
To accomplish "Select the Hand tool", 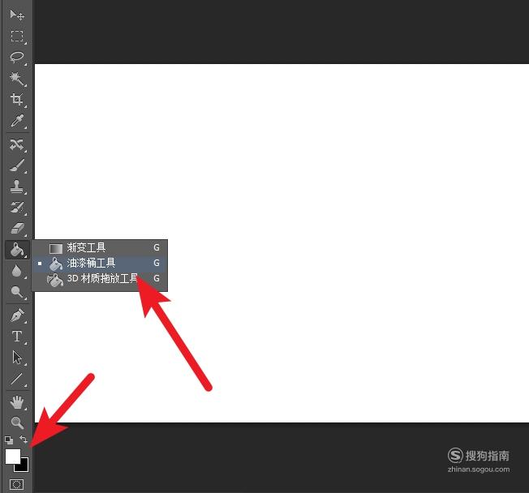I will 17,402.
